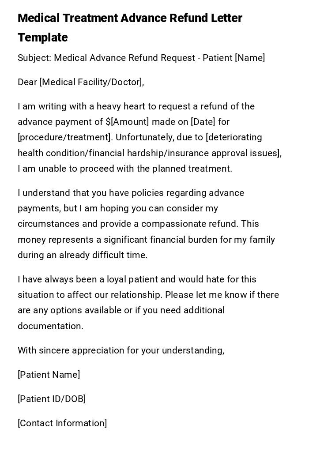Viewport: 309px width, 451px height.
Task: Click the [procedure/treatment] placeholder
Action: point(64,137)
